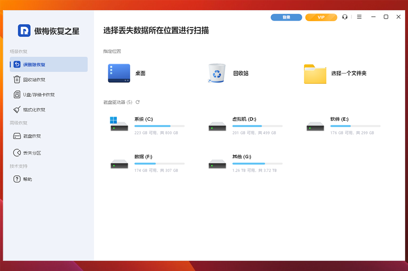This screenshot has height=271, width=408.
Task: Click the 登录 login button
Action: click(x=286, y=17)
